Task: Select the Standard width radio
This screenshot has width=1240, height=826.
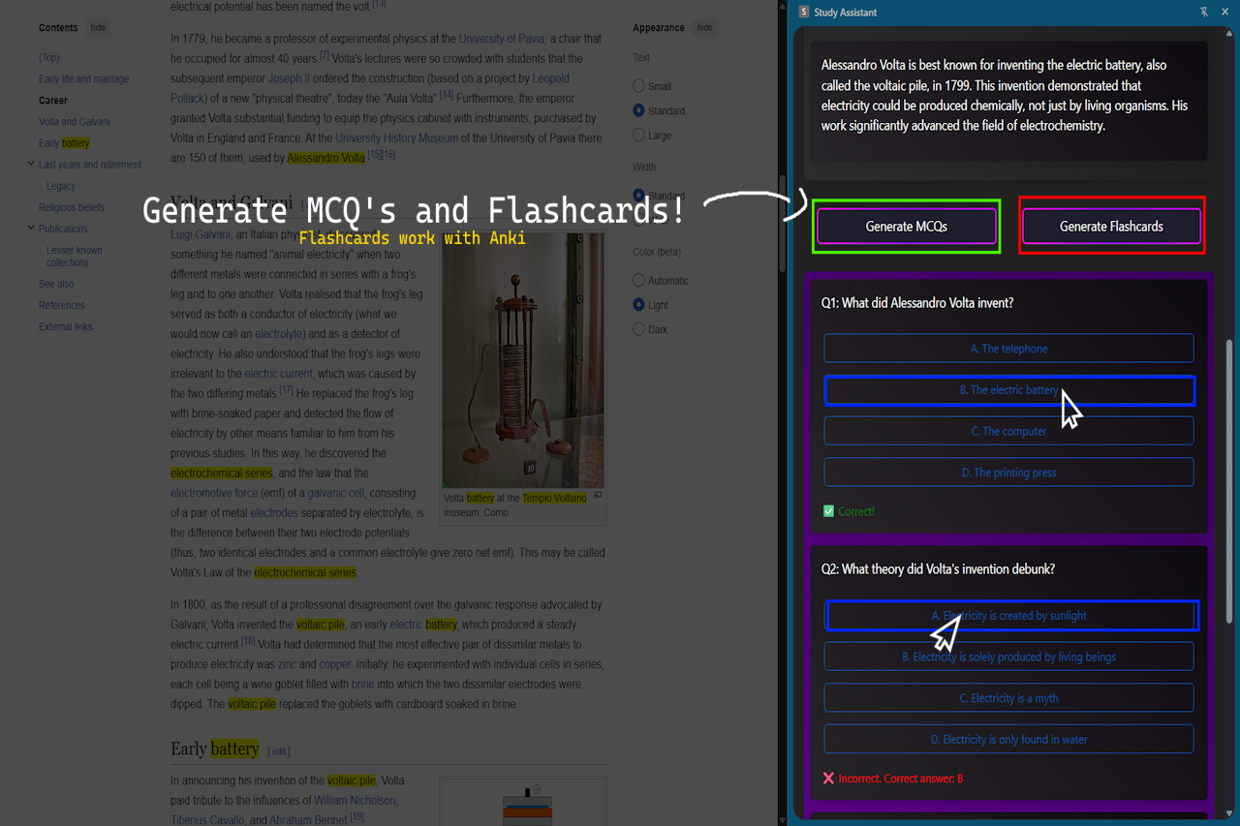Action: 638,195
